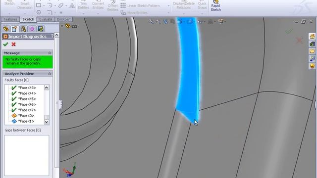
Task: Select *Face<44> in faulty faces list
Action: pyautogui.click(x=27, y=93)
